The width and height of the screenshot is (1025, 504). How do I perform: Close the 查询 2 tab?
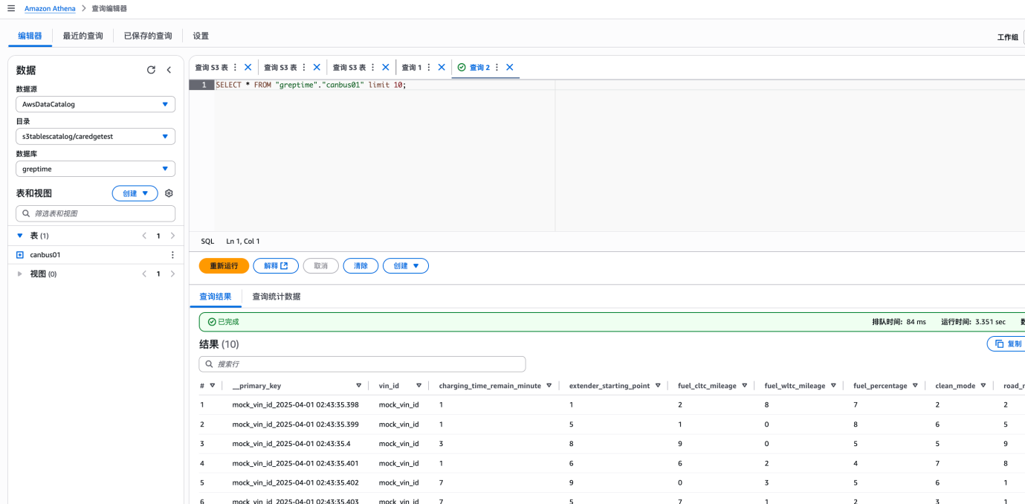(510, 67)
